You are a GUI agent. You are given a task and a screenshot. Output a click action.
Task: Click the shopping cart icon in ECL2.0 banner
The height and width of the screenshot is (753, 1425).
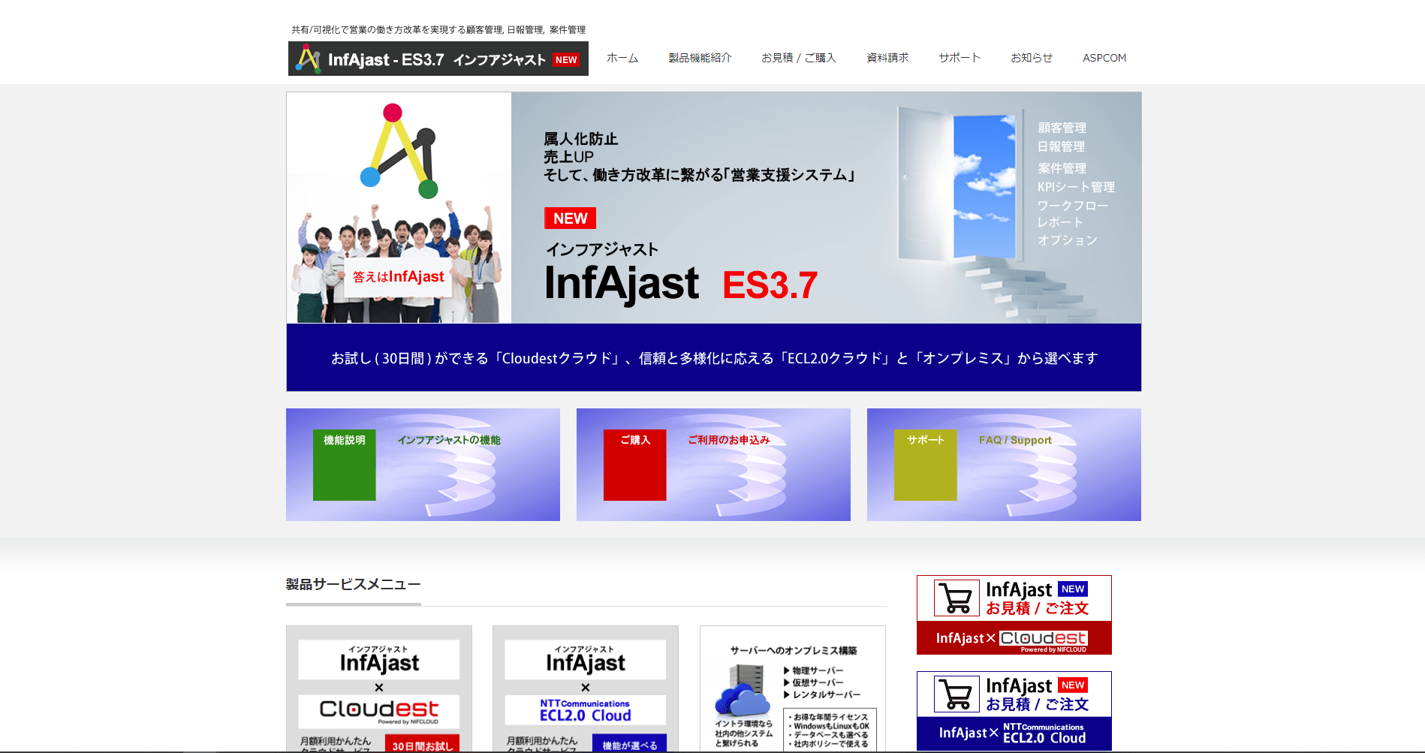957,694
